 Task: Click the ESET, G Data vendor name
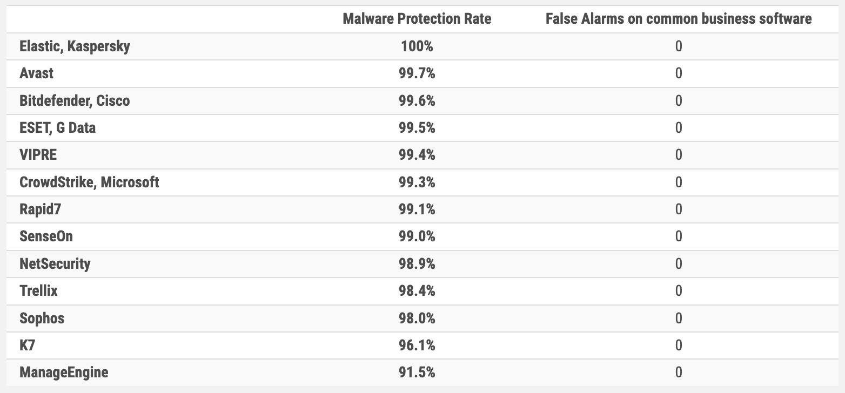[x=58, y=128]
